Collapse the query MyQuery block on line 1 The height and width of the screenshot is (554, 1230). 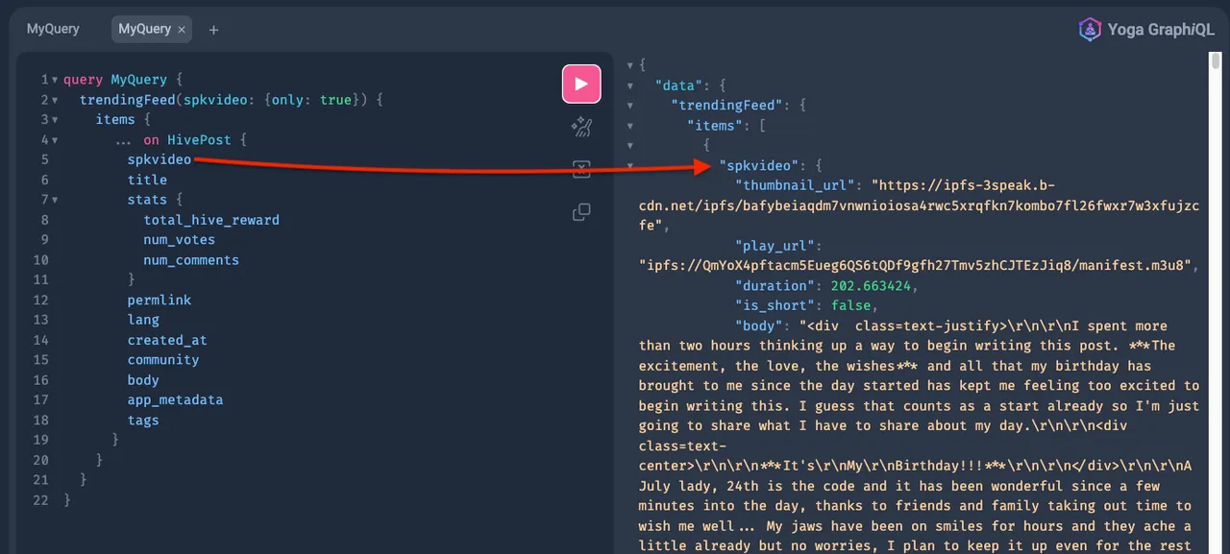[54, 80]
